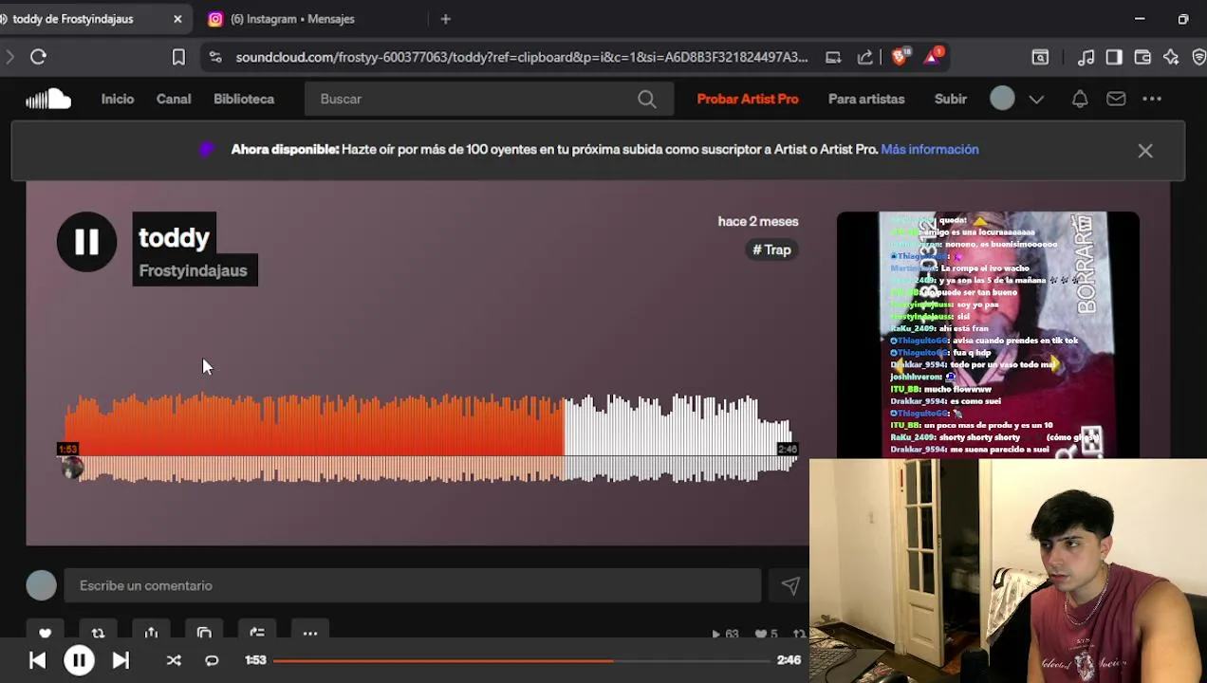
Task: Open the Brave Rewards icon
Action: click(932, 56)
